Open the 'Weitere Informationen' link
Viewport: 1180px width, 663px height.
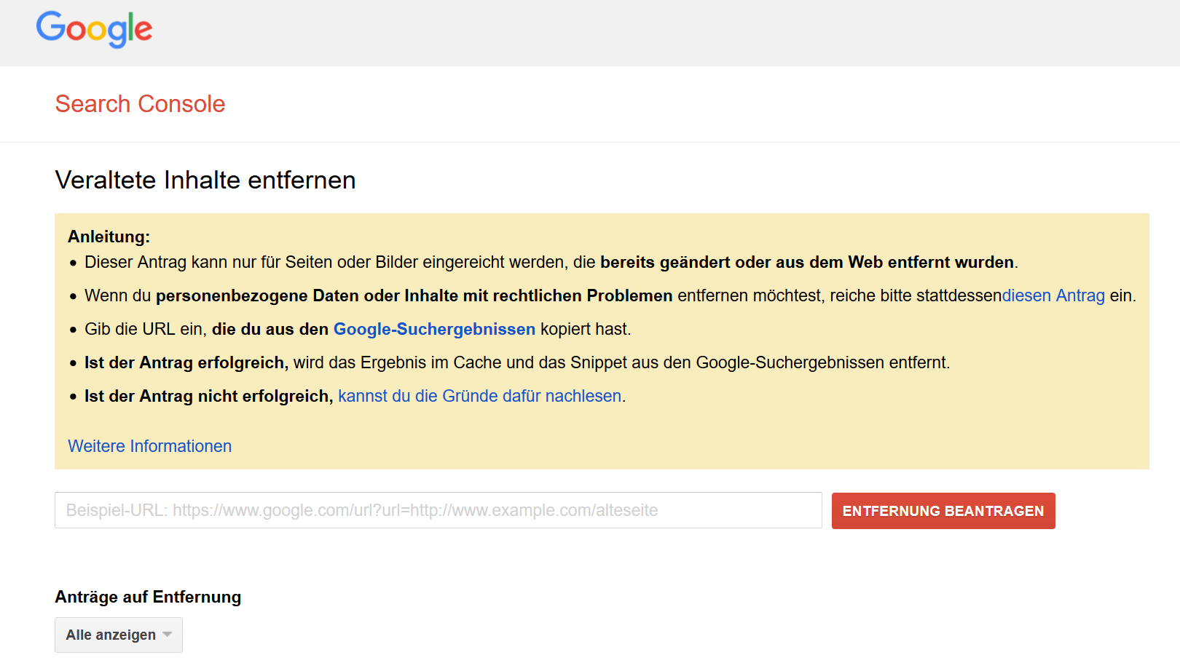[149, 446]
